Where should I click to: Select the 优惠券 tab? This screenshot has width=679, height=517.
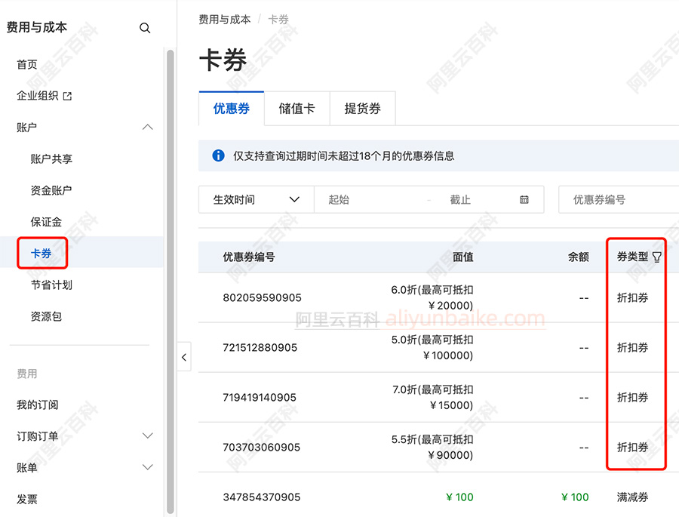231,108
